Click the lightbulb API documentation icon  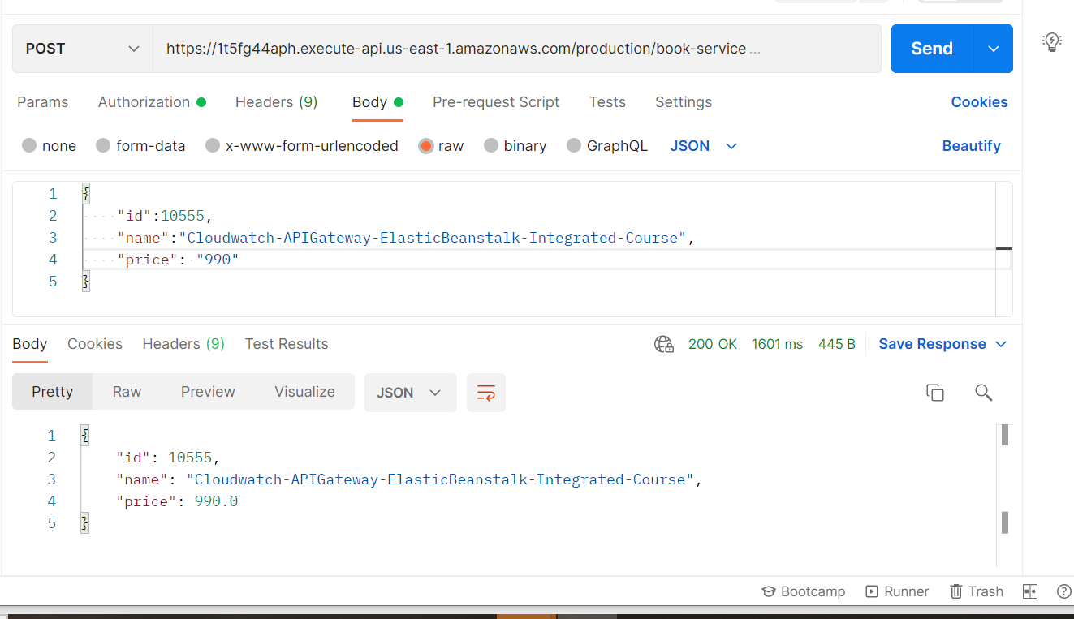(x=1051, y=42)
